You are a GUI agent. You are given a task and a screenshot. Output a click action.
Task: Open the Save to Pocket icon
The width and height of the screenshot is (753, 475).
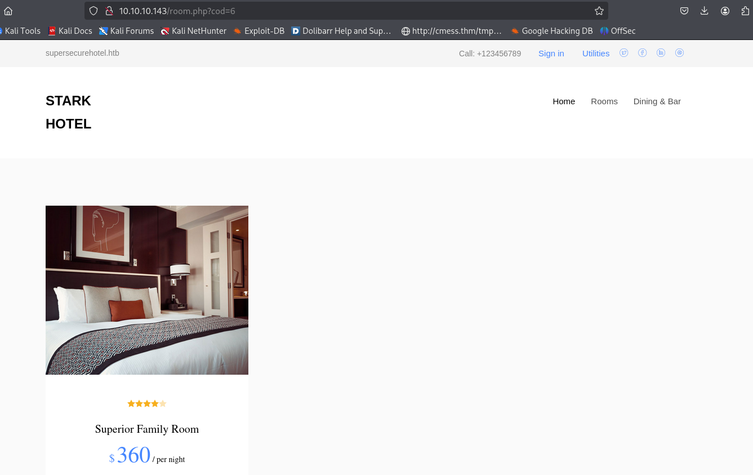click(x=684, y=11)
